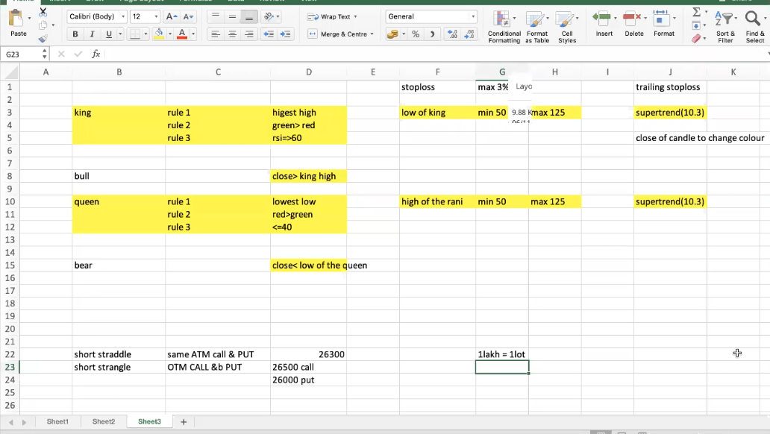The width and height of the screenshot is (770, 434).
Task: Toggle underline formatting
Action: click(109, 34)
